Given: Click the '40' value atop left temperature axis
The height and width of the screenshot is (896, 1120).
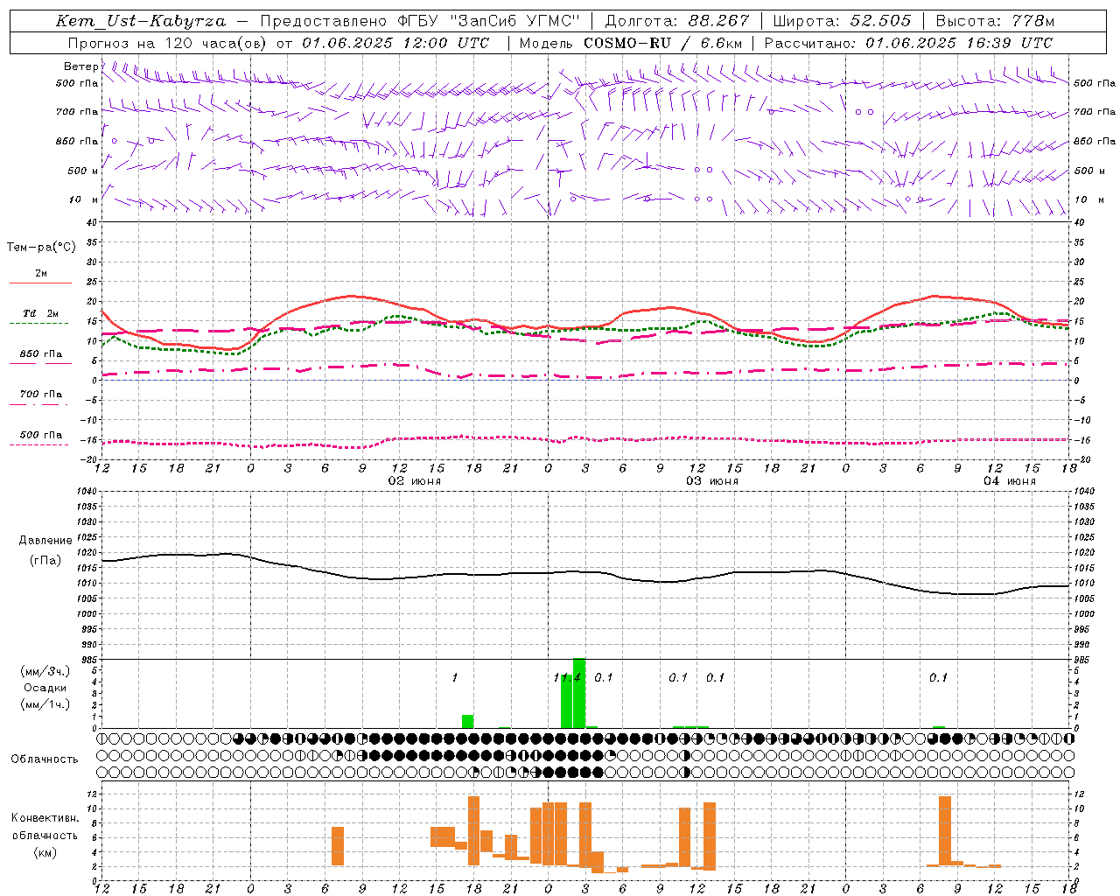Looking at the screenshot, I should point(93,223).
